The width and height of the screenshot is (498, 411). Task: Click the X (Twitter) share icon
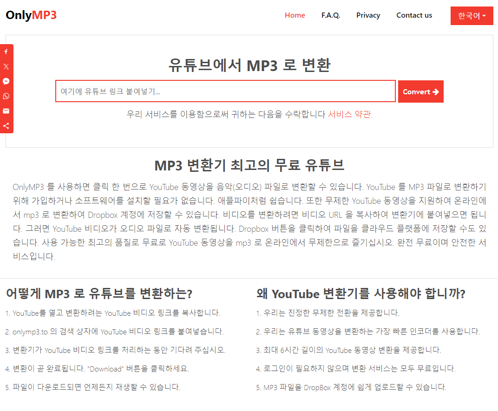click(6, 66)
